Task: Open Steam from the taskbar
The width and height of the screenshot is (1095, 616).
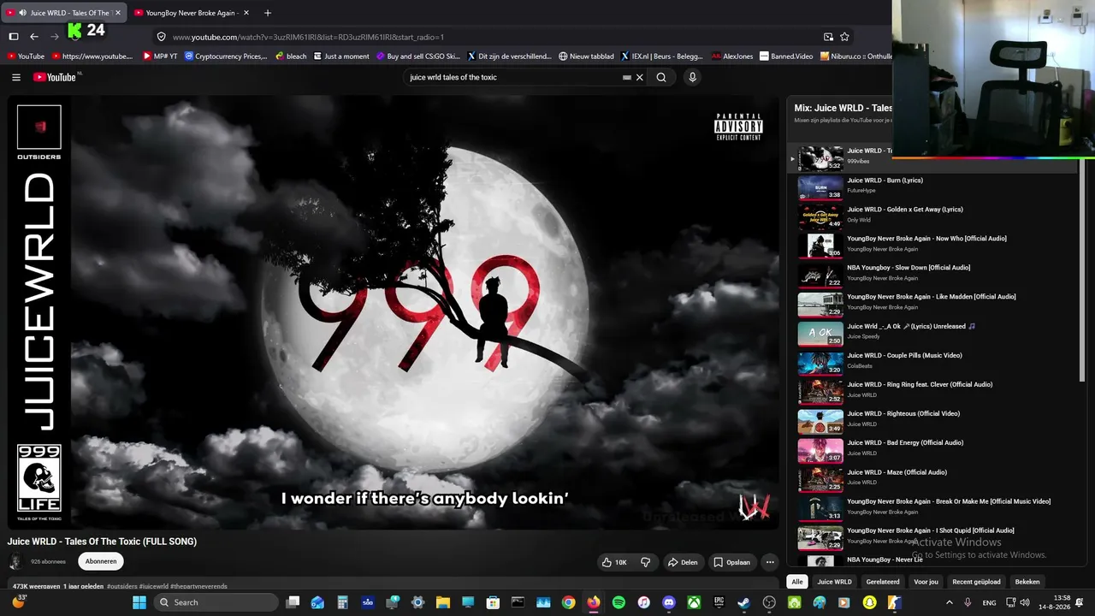Action: point(744,602)
